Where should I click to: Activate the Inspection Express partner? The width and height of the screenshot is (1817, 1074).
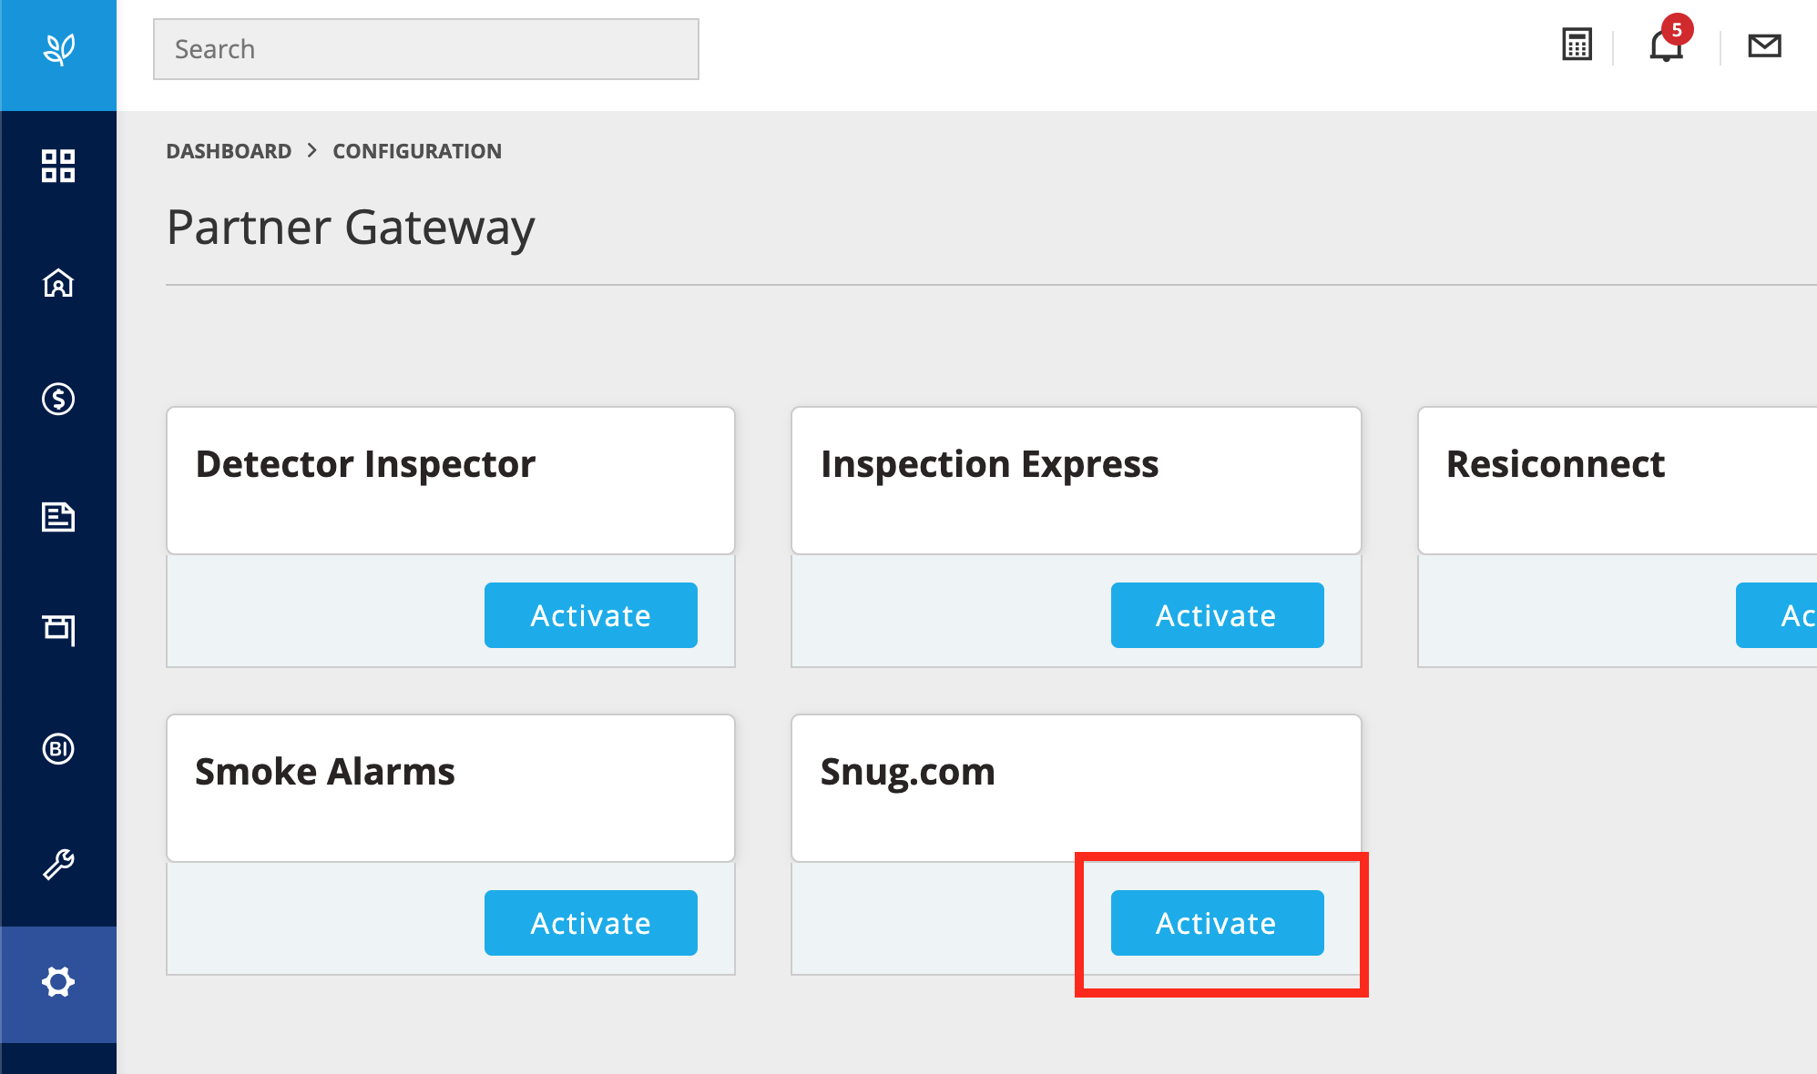click(x=1217, y=615)
